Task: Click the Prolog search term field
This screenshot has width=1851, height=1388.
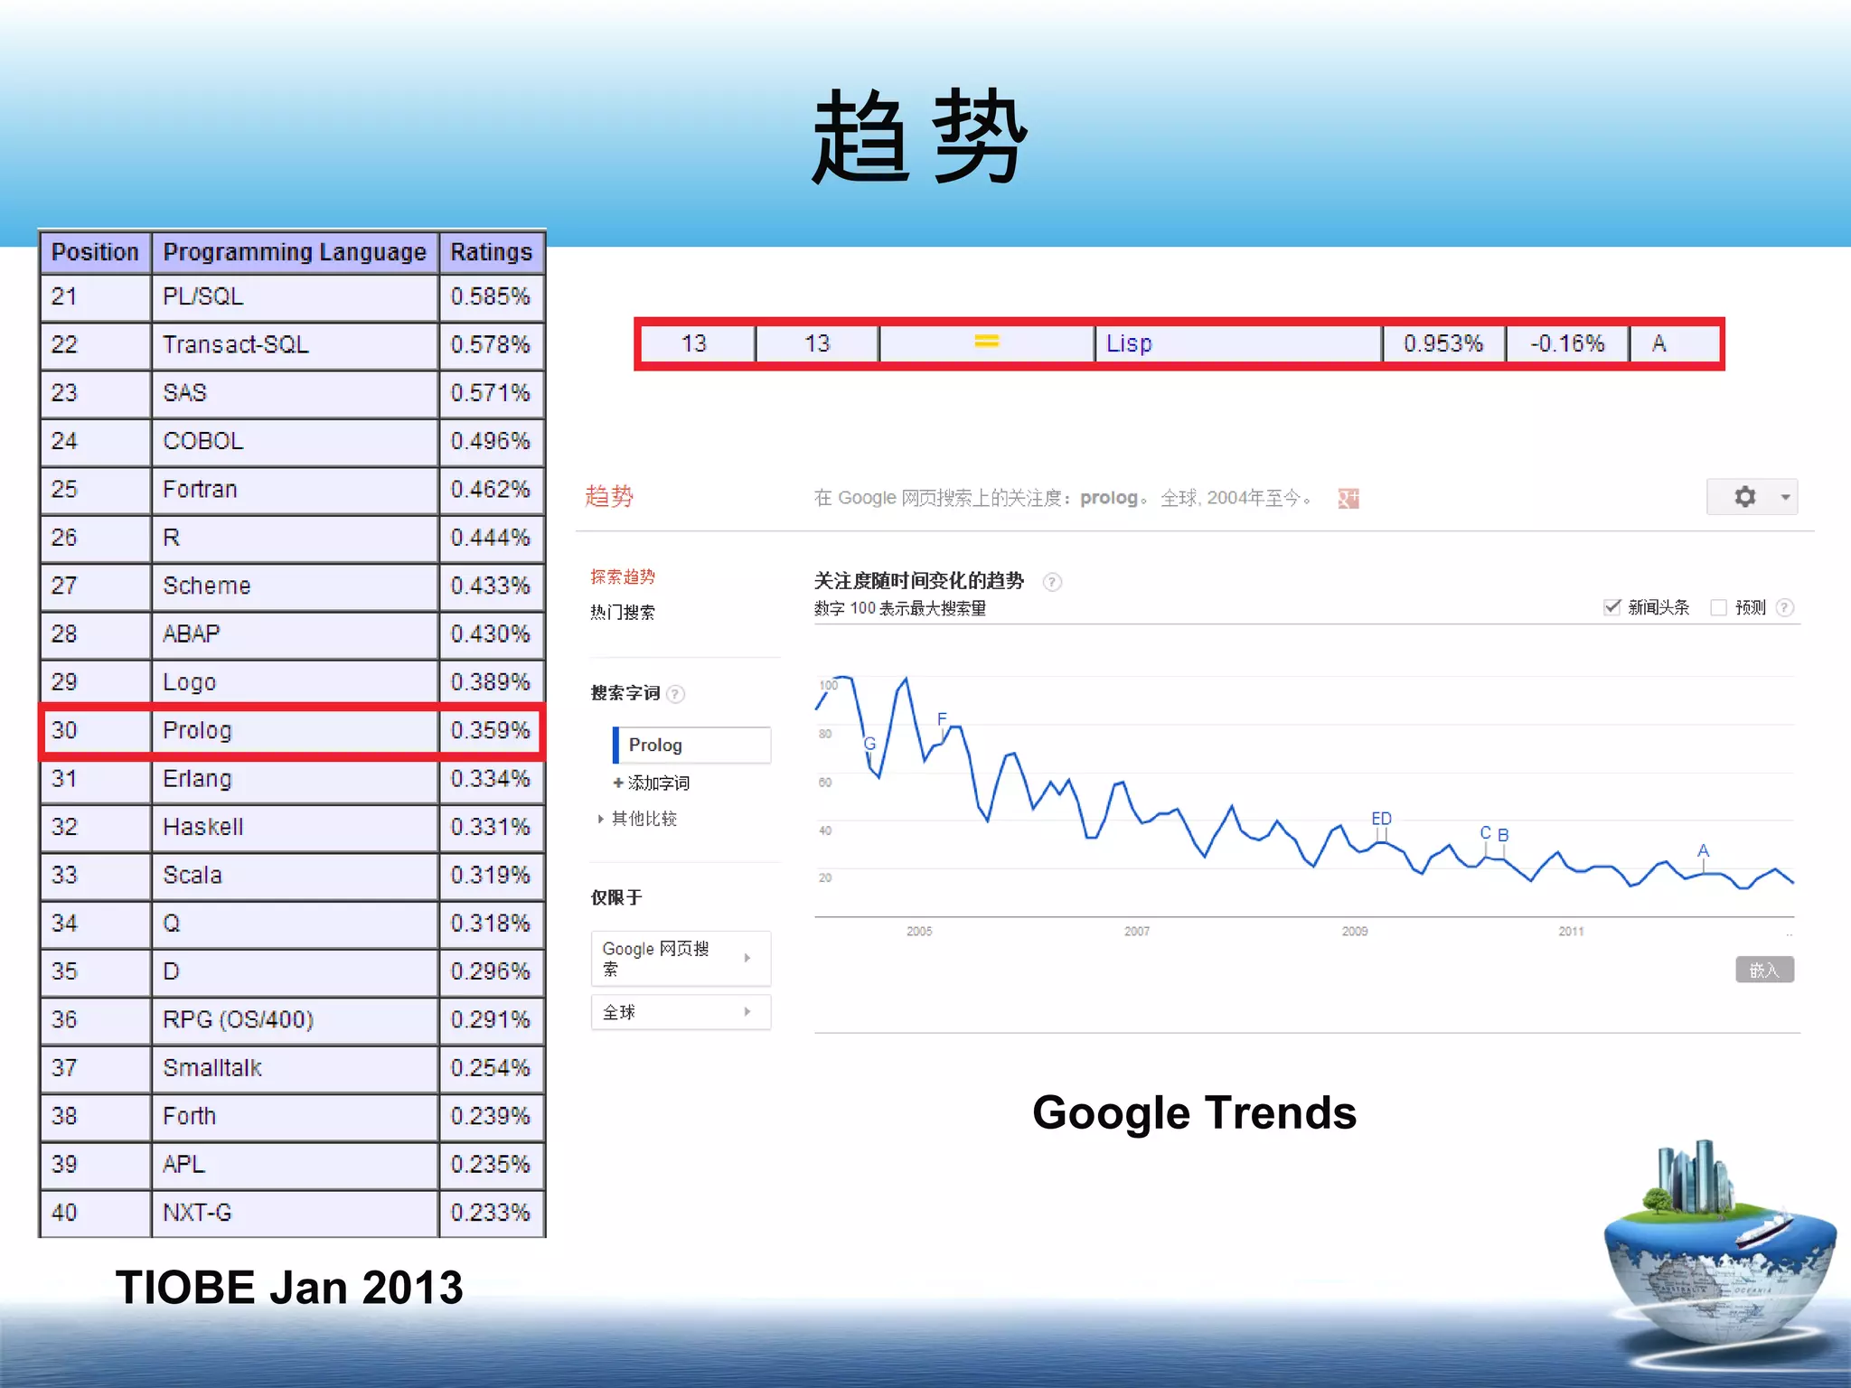Action: (x=691, y=745)
